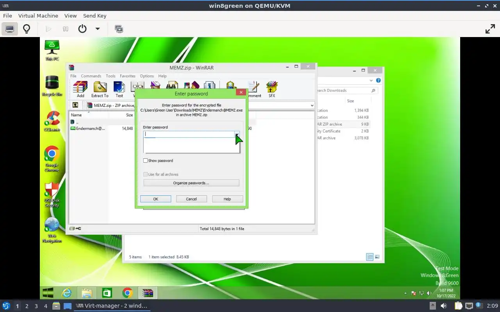Click the Find binoculars toolbar icon
500x312 pixels.
172,85
